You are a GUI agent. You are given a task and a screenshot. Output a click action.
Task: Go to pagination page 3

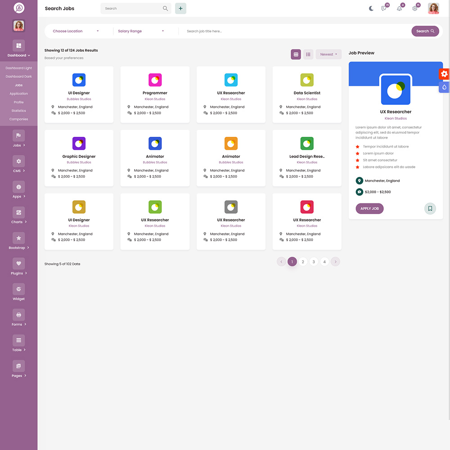coord(314,262)
